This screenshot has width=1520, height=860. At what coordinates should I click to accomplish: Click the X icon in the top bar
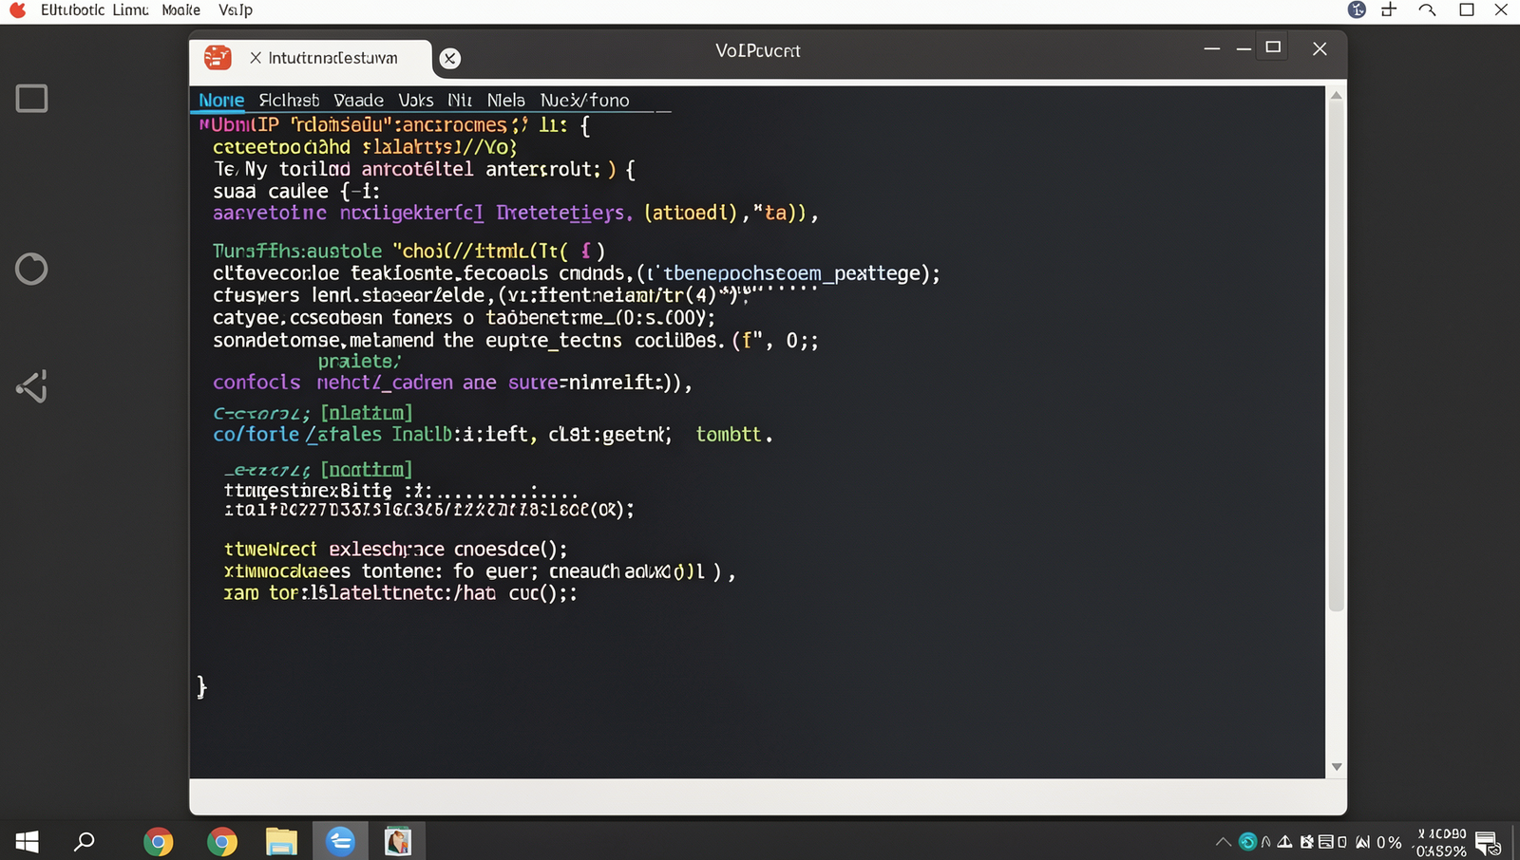[1501, 9]
